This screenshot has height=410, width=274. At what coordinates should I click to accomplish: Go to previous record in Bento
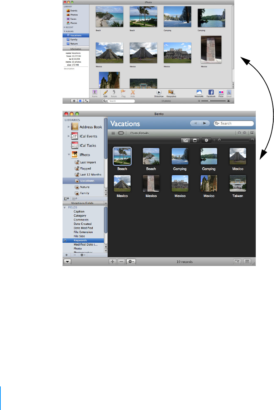click(195, 123)
